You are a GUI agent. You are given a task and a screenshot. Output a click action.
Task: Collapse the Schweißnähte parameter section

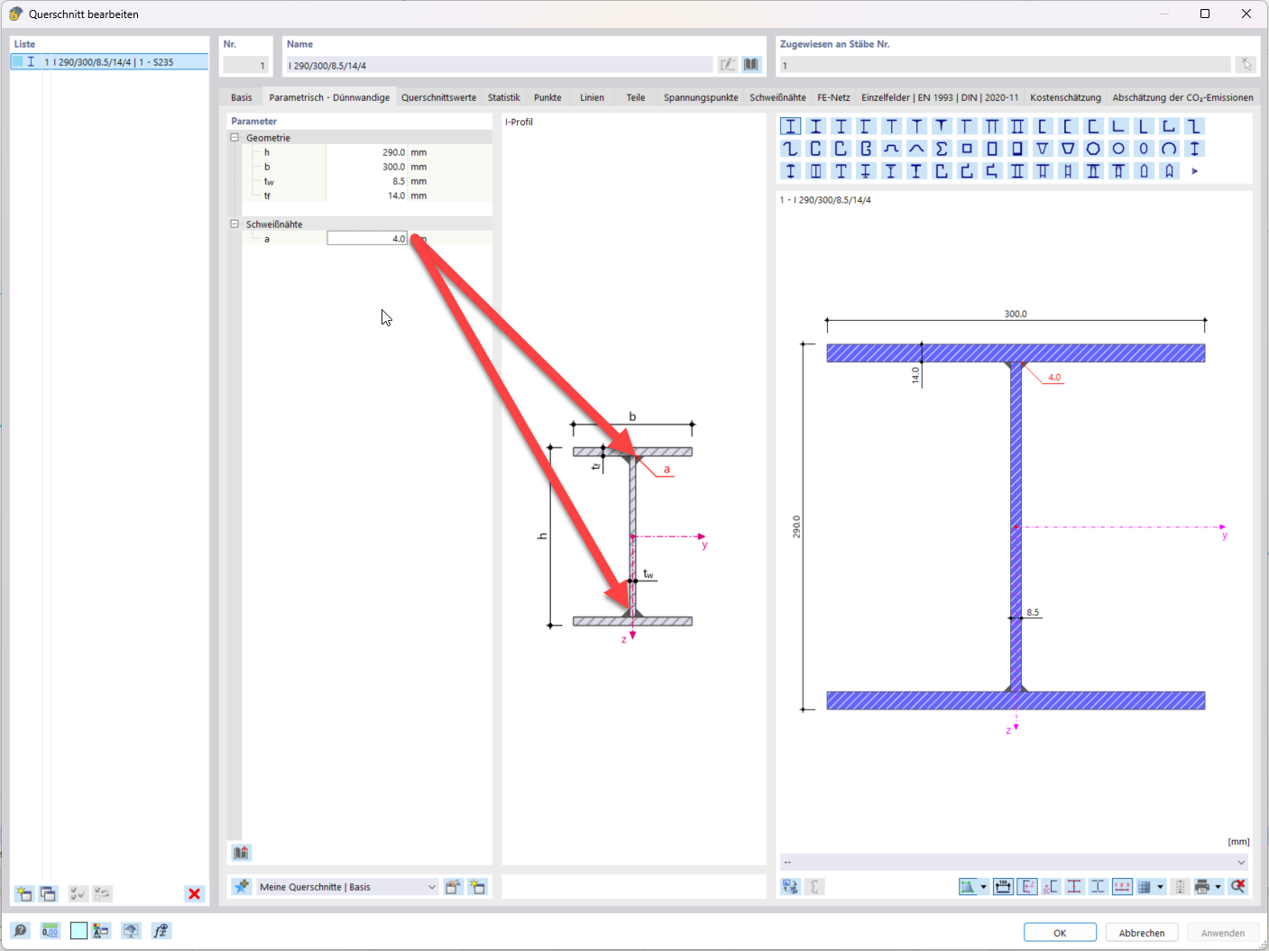[x=234, y=224]
